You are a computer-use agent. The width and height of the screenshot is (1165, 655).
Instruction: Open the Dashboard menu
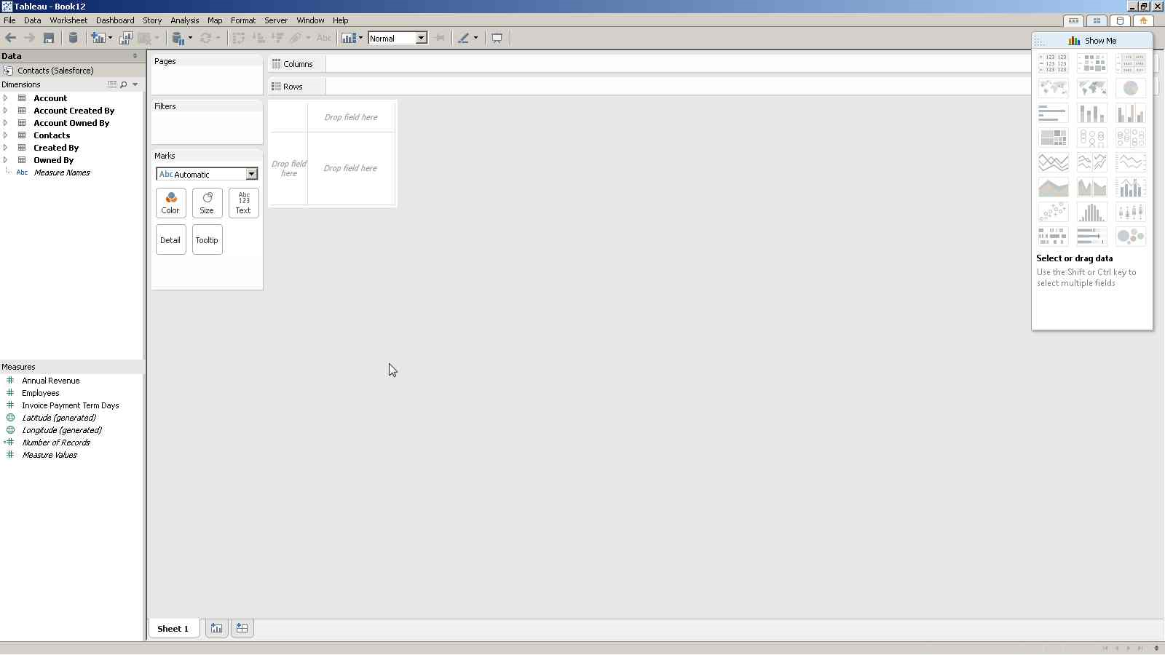(115, 20)
